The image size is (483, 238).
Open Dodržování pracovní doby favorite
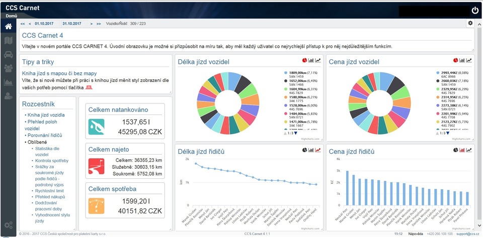coord(49,206)
